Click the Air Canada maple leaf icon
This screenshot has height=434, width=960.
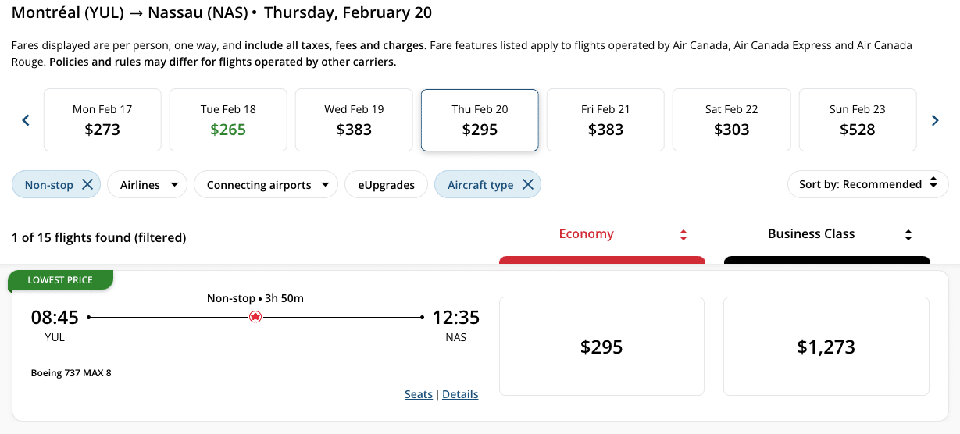pos(255,317)
